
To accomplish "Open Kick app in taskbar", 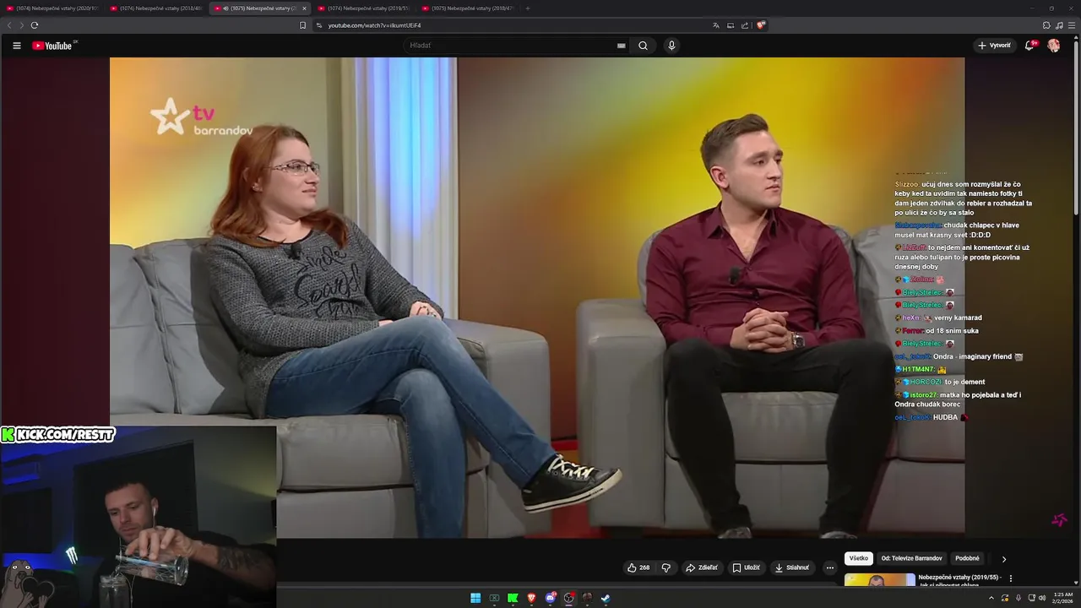I will [x=513, y=598].
